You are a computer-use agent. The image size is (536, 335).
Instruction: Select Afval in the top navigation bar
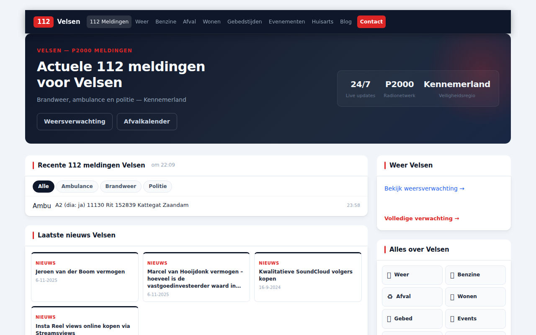[x=189, y=22]
